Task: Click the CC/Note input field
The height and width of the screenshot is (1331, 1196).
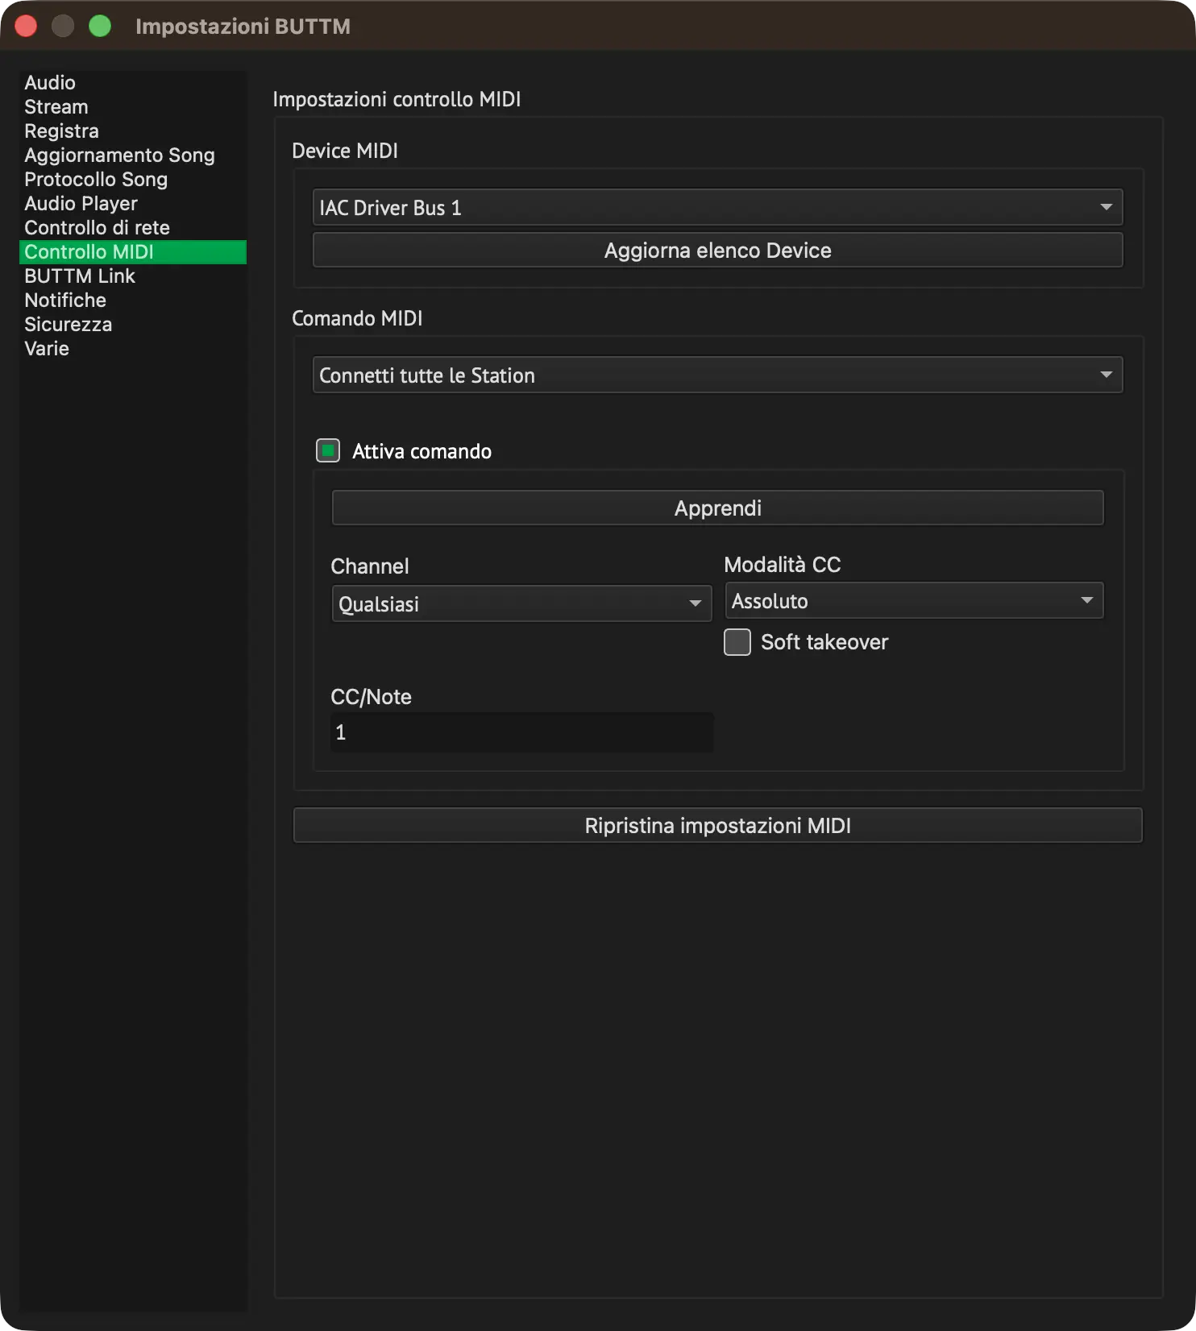Action: [521, 732]
